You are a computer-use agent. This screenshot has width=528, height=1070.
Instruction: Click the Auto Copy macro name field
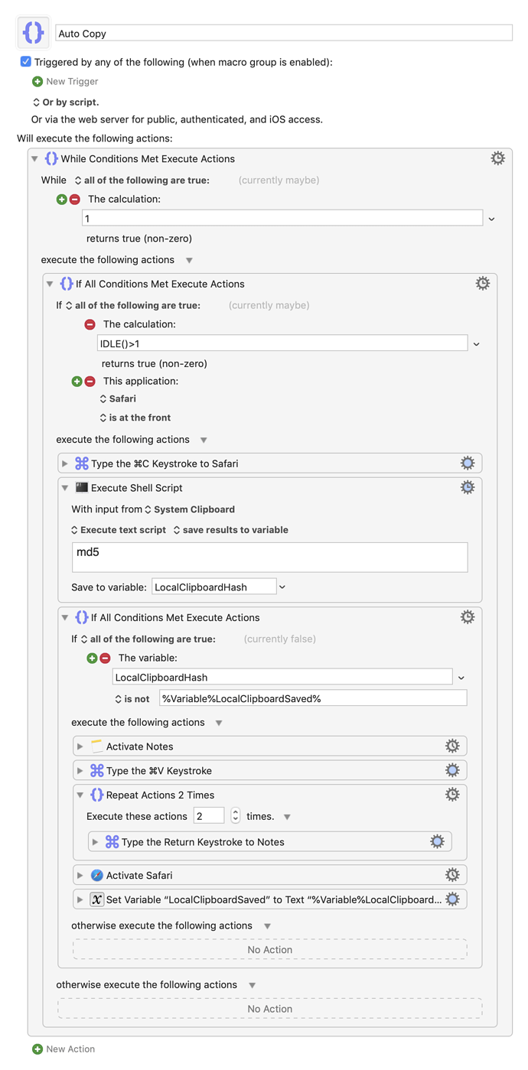[x=284, y=34]
